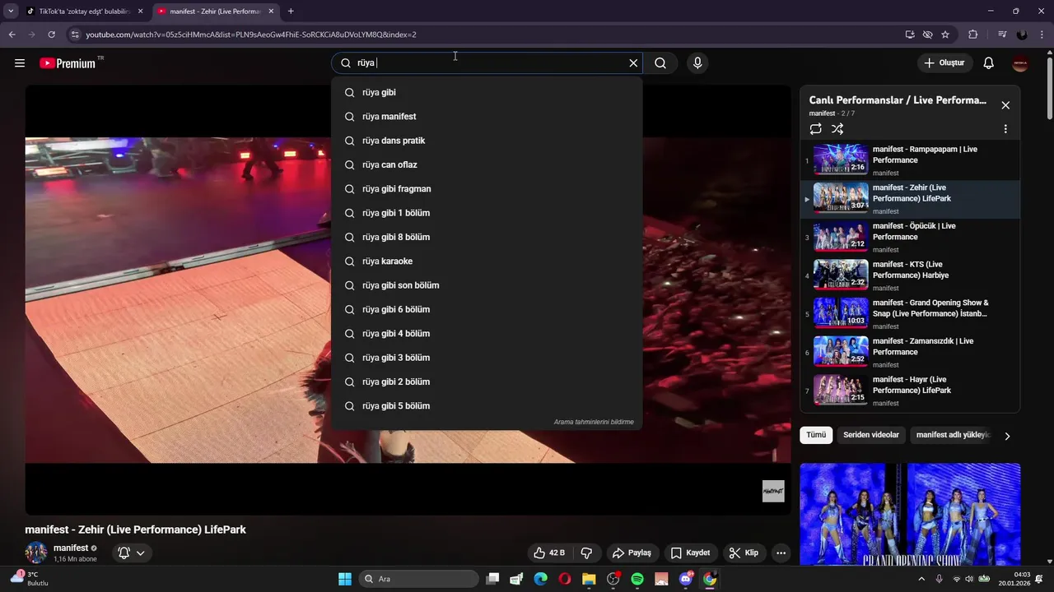Show more filter chips with right arrow

coord(1007,436)
